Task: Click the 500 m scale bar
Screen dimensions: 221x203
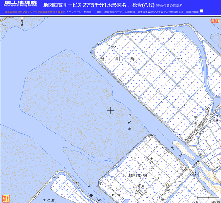Action: coord(208,199)
